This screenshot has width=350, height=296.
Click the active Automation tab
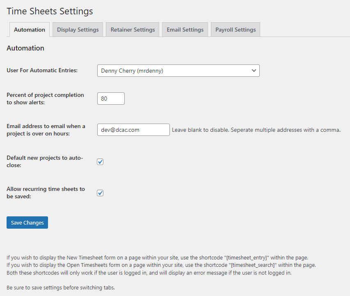click(30, 30)
